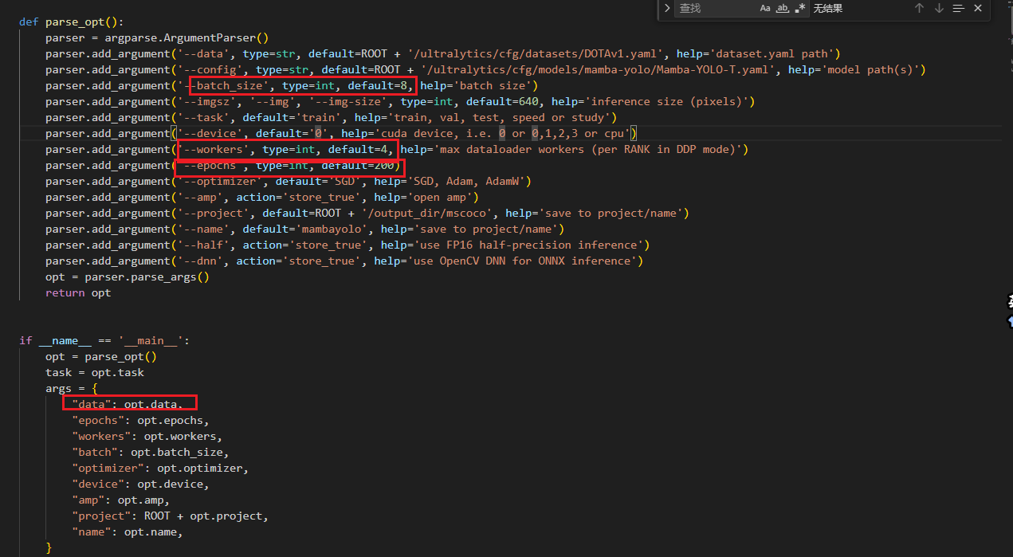The image size is (1013, 557).
Task: Click the 无结果 no-results label
Action: 828,8
